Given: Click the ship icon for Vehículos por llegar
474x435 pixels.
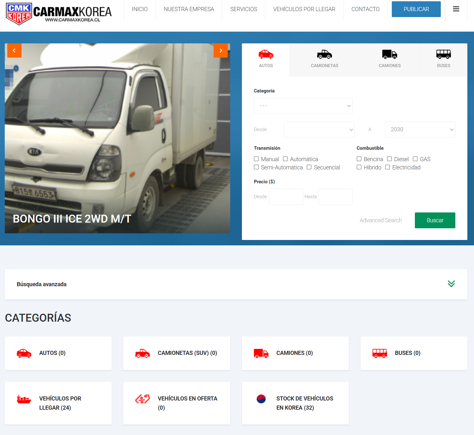Looking at the screenshot, I should tap(24, 399).
